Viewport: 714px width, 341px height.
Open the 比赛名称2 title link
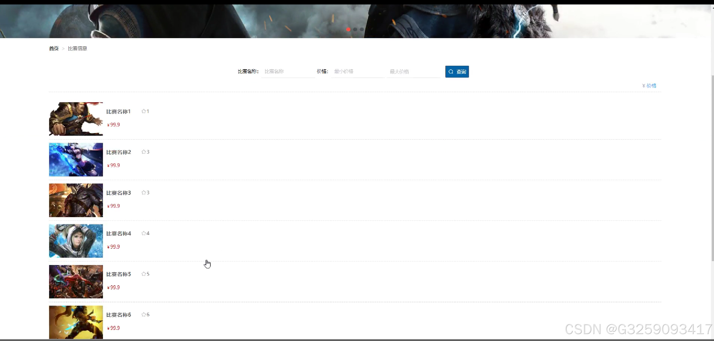click(x=119, y=152)
